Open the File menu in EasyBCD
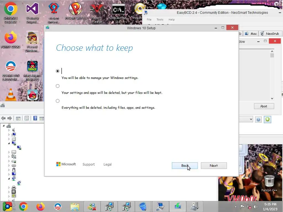Screen dimensions: 283x212 click(149, 20)
